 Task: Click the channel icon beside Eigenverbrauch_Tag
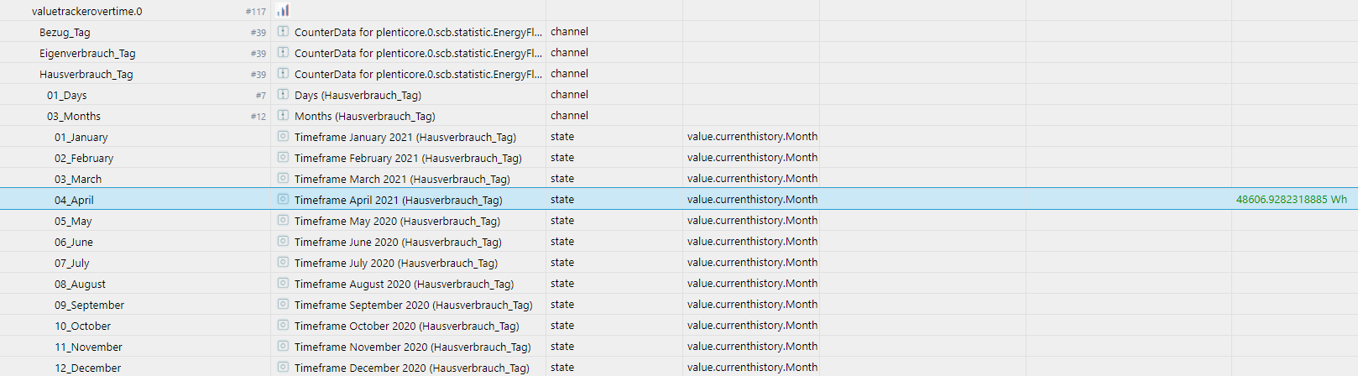[283, 53]
